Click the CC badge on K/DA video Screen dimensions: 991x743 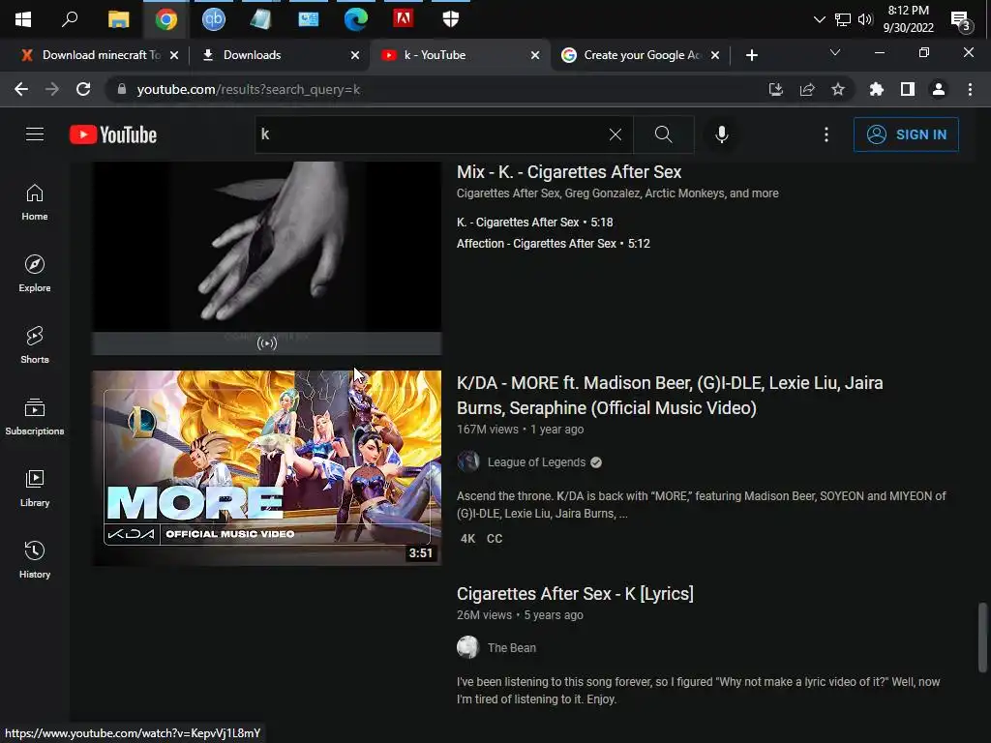495,539
